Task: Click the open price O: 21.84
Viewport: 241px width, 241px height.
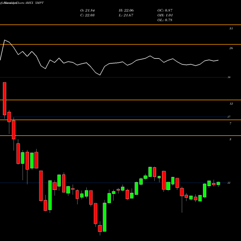Action: (x=87, y=11)
